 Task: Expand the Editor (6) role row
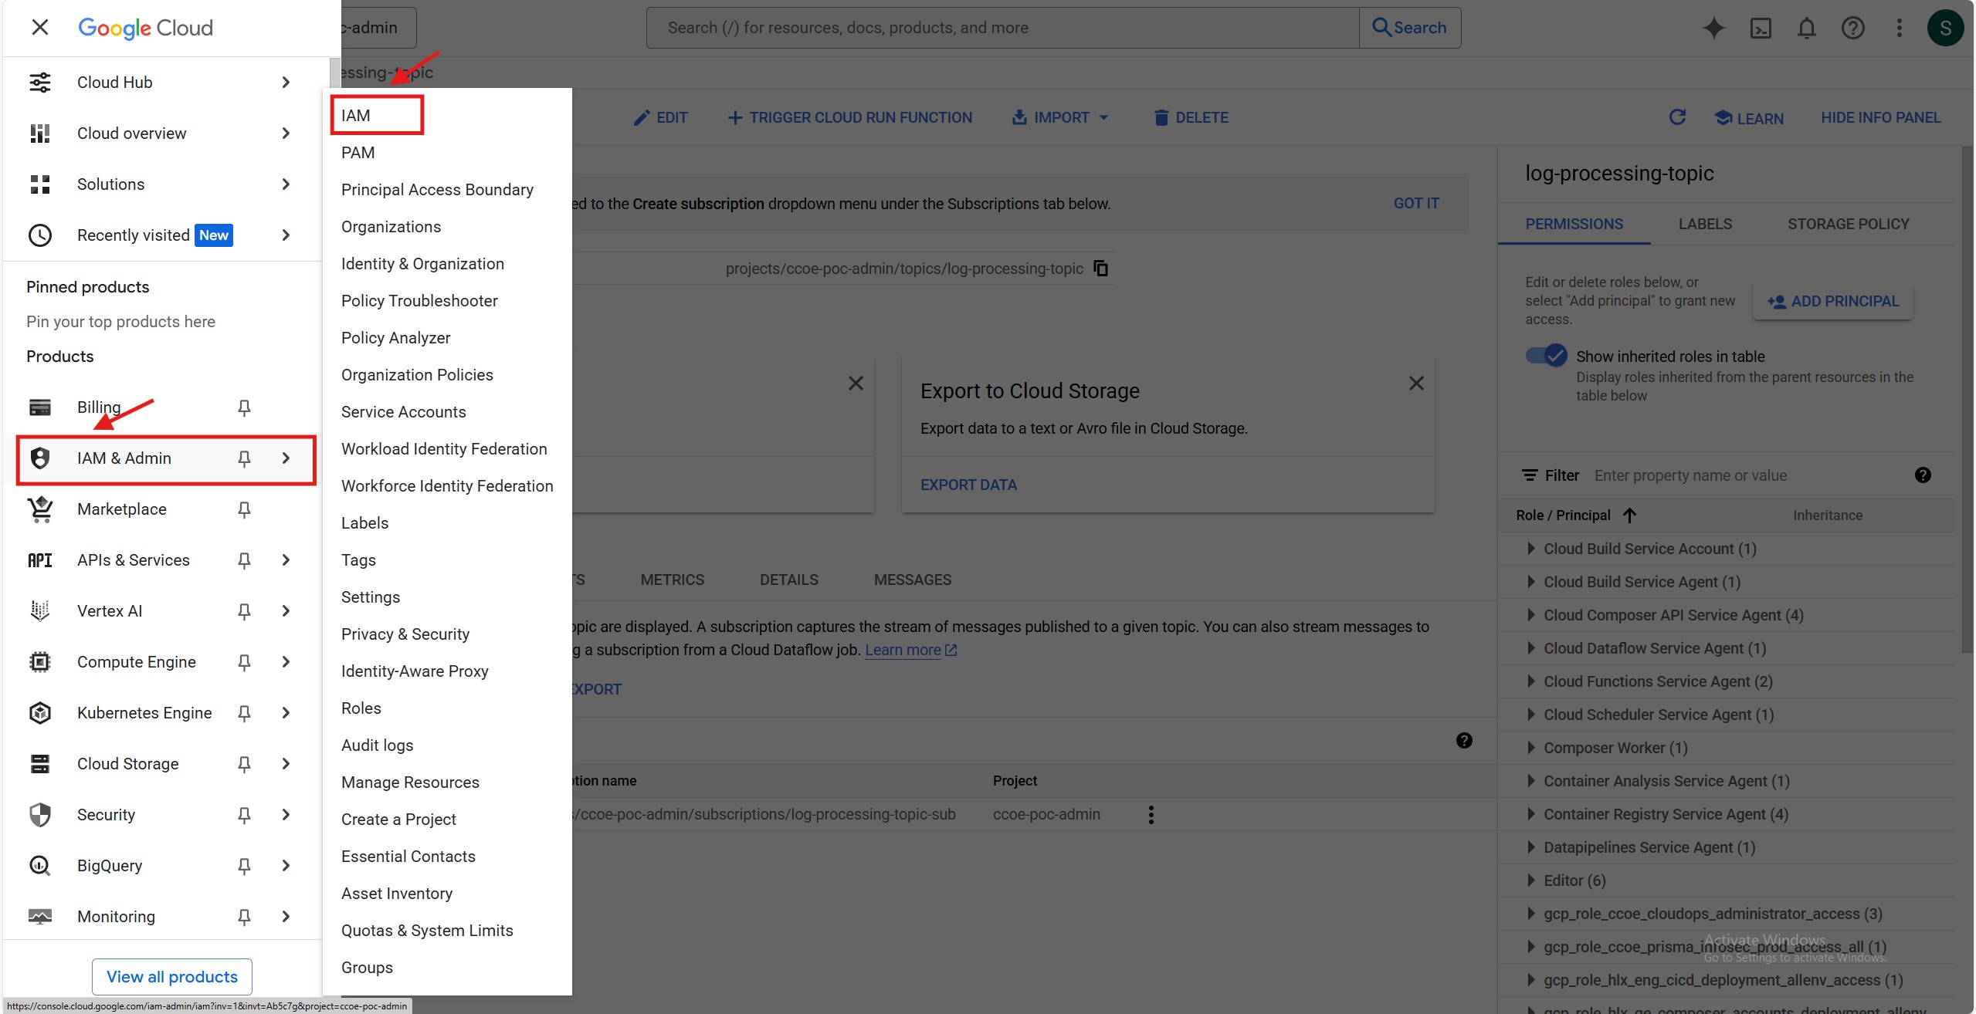coord(1530,880)
